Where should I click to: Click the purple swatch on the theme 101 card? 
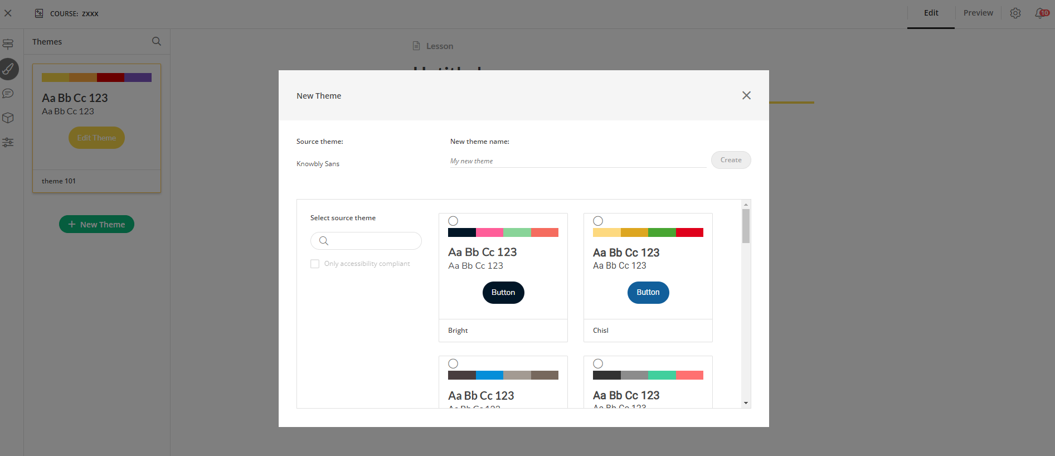[138, 77]
